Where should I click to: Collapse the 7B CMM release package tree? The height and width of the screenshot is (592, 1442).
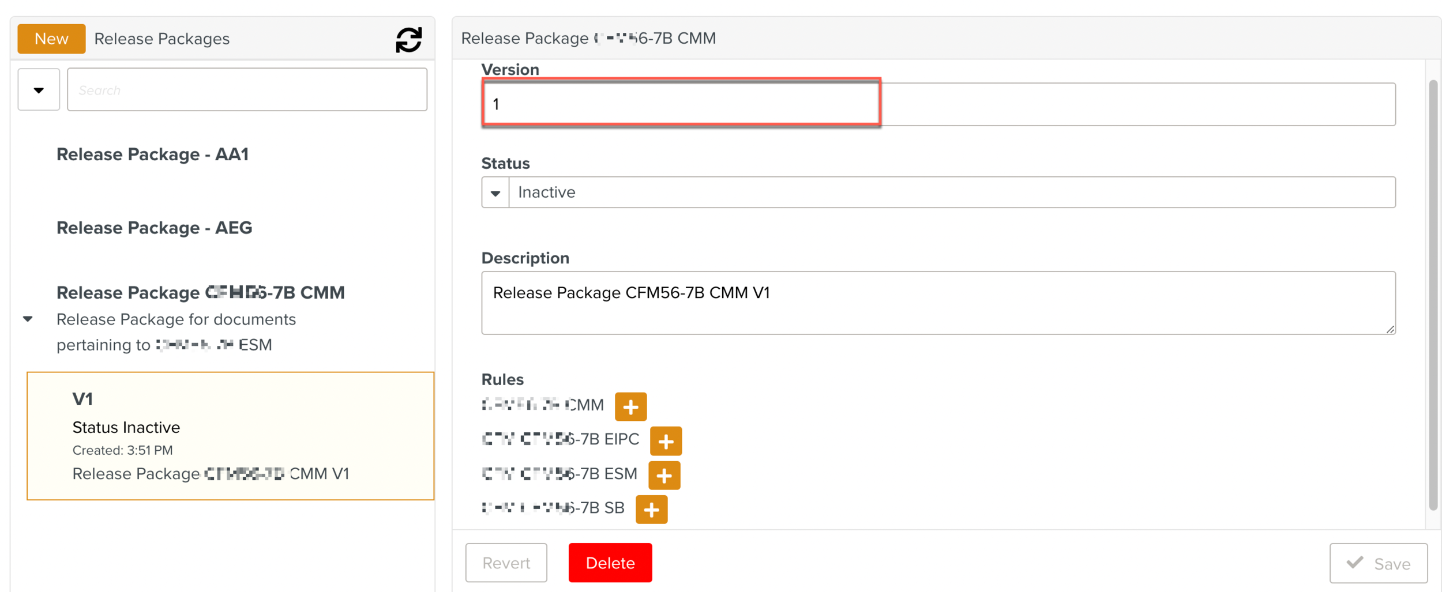click(28, 319)
